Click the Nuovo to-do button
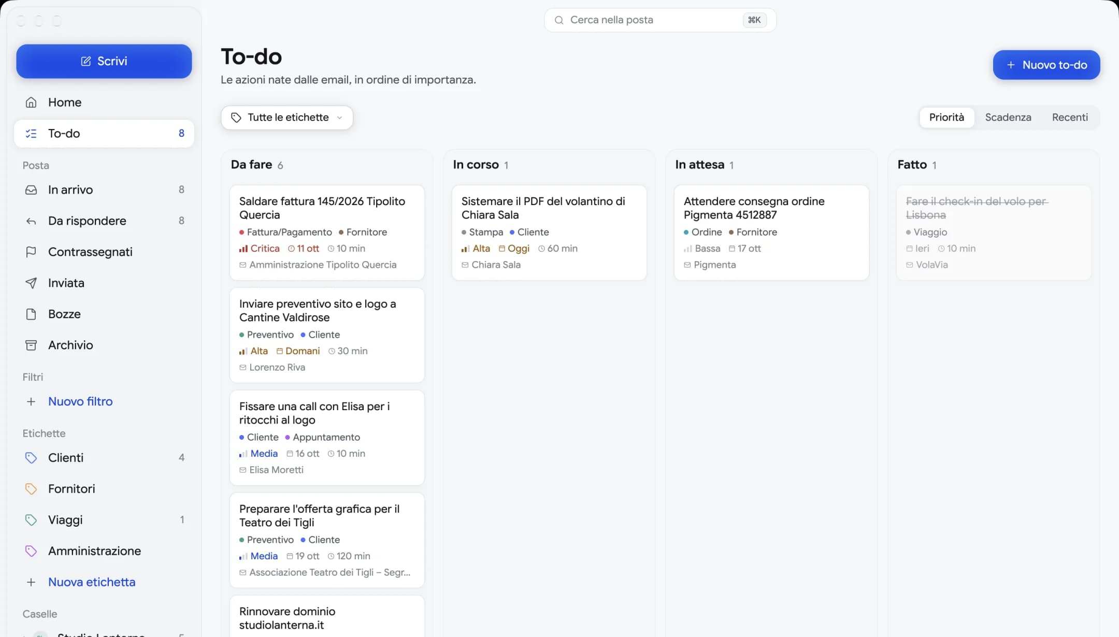This screenshot has width=1119, height=637. click(x=1046, y=65)
